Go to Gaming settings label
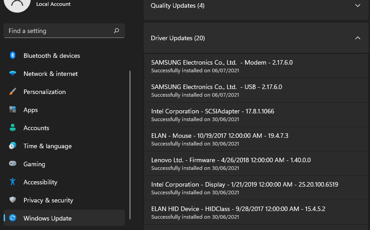Screen dimensions: 370x230 click(34, 164)
